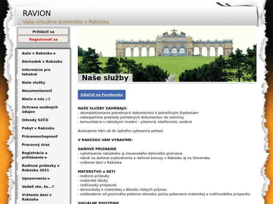The height and width of the screenshot is (204, 273).
Task: Click the V RAKÚSKU VÁM VYBAVÍME: heading
Action: (105, 140)
